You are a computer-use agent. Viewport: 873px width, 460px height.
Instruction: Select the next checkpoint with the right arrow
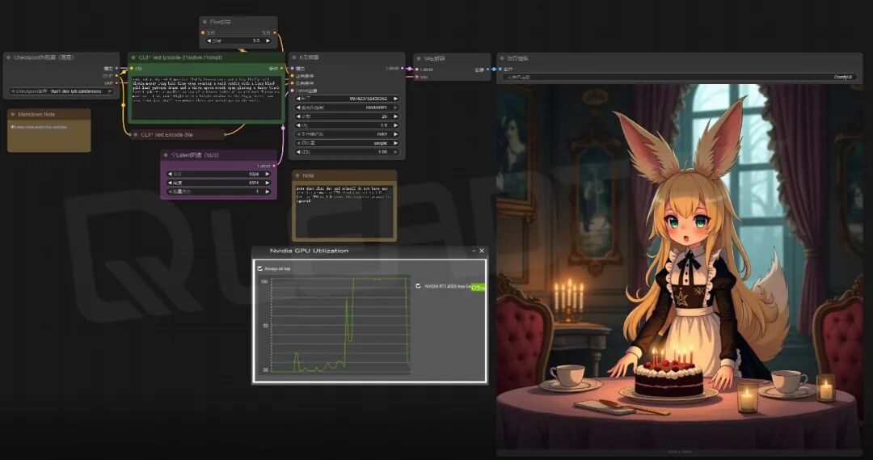coord(110,91)
